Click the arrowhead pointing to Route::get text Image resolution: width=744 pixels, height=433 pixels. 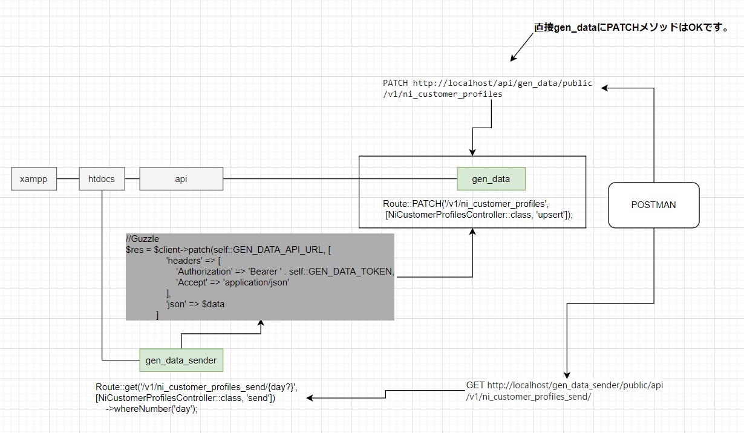click(x=311, y=398)
